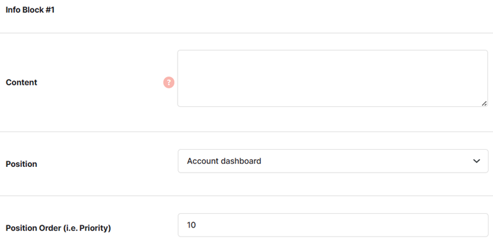Viewport: 493px width, 251px height.
Task: Open the Position select box
Action: click(x=333, y=161)
